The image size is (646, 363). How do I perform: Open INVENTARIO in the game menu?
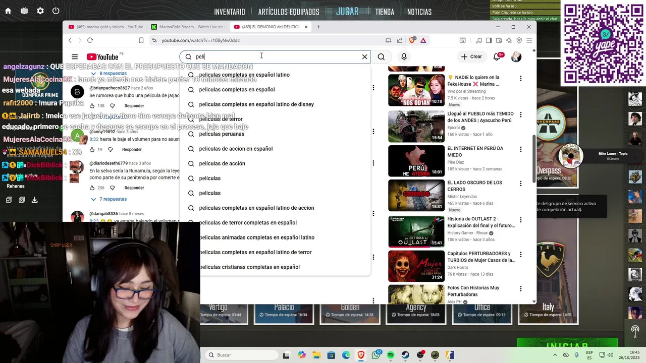pos(230,12)
